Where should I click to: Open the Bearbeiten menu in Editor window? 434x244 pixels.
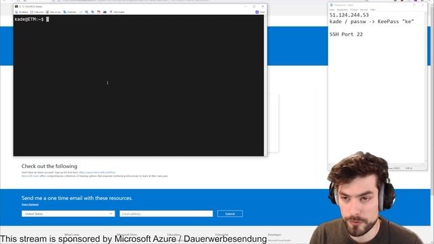pyautogui.click(x=342, y=9)
